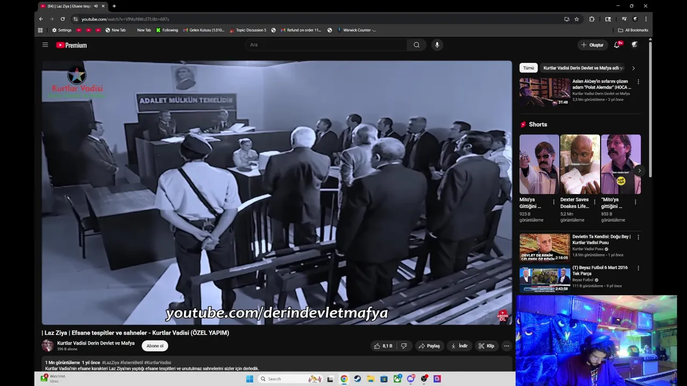The height and width of the screenshot is (386, 687).
Task: Click the search magnifier button
Action: pos(416,45)
